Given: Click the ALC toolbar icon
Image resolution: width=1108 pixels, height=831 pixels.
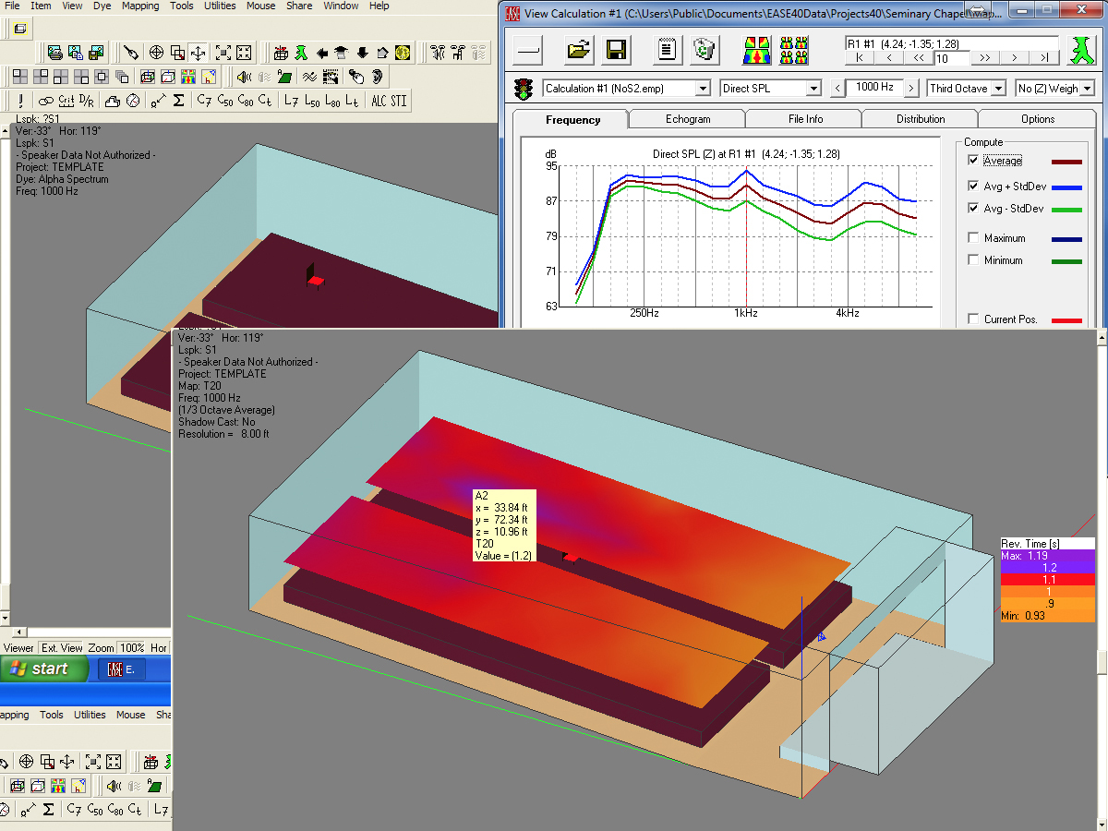Looking at the screenshot, I should (x=379, y=100).
